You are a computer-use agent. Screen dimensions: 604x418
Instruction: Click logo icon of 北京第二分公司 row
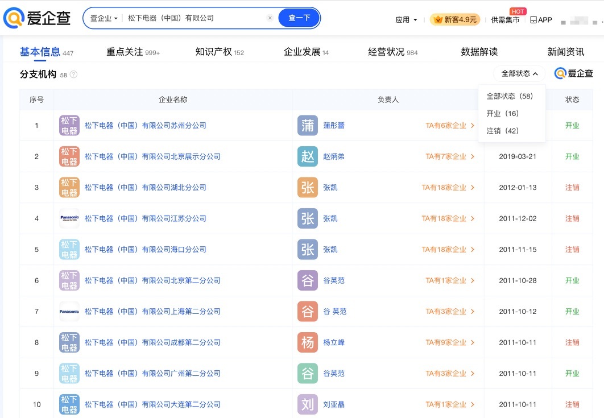pyautogui.click(x=69, y=280)
